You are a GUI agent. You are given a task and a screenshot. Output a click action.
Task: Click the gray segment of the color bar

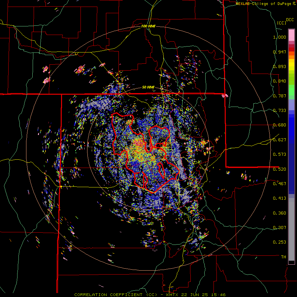[291, 229]
